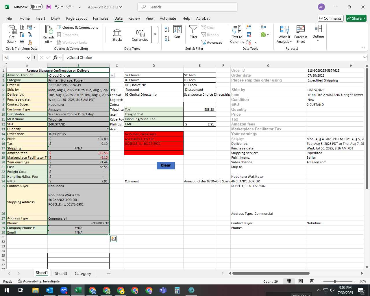The image size is (370, 296).
Task: Open B2 cell dropdown arrow
Action: [x=112, y=75]
